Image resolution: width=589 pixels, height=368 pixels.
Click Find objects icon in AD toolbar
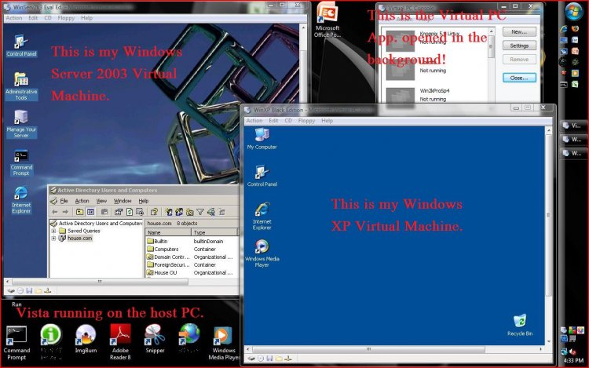211,212
